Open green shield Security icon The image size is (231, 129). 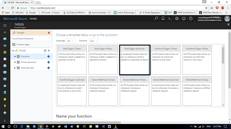click(5, 99)
